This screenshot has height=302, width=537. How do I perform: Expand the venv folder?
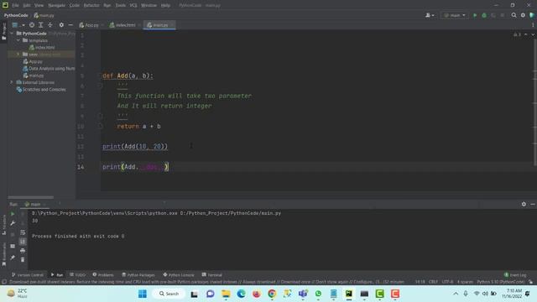click(x=18, y=54)
